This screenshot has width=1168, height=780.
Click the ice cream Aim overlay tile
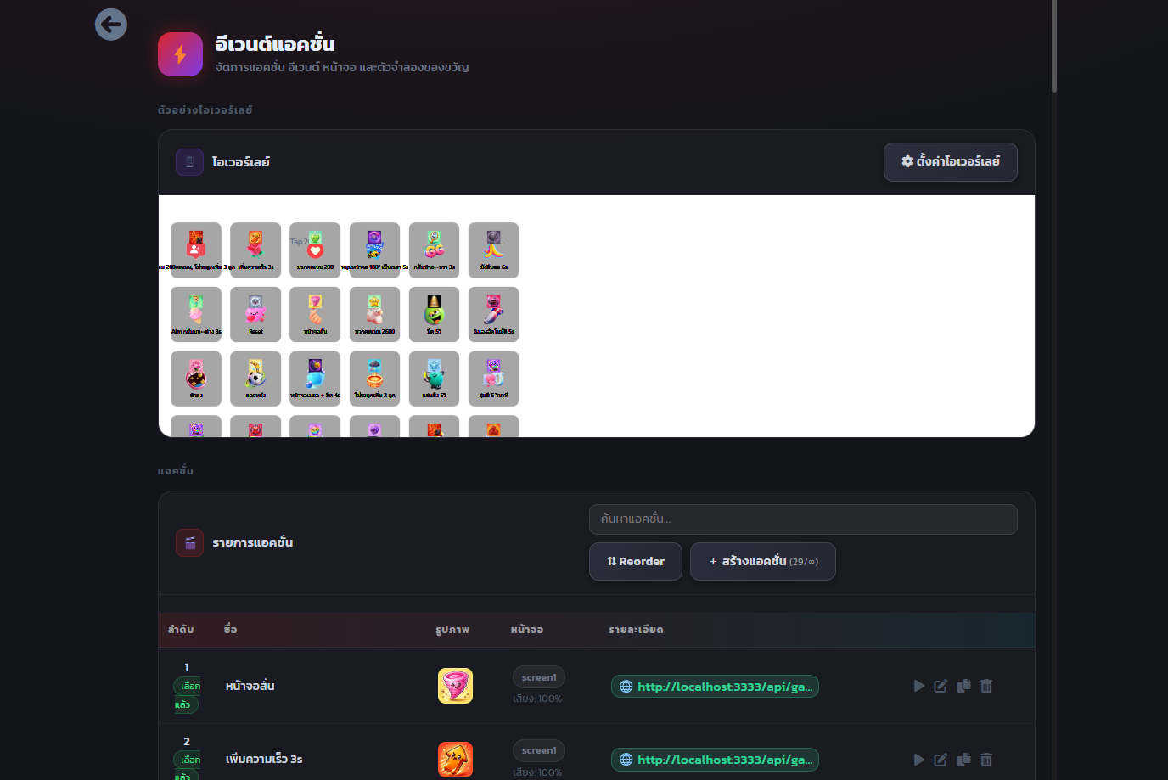196,314
